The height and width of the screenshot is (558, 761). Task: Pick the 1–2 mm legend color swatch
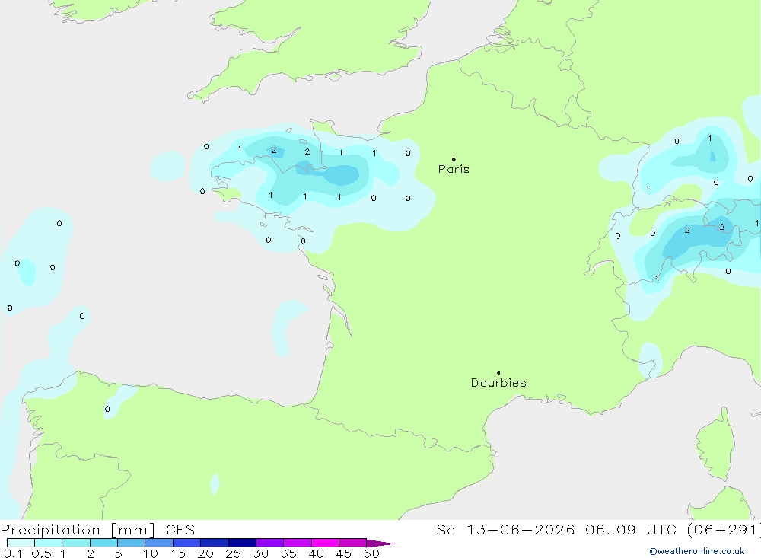click(76, 543)
